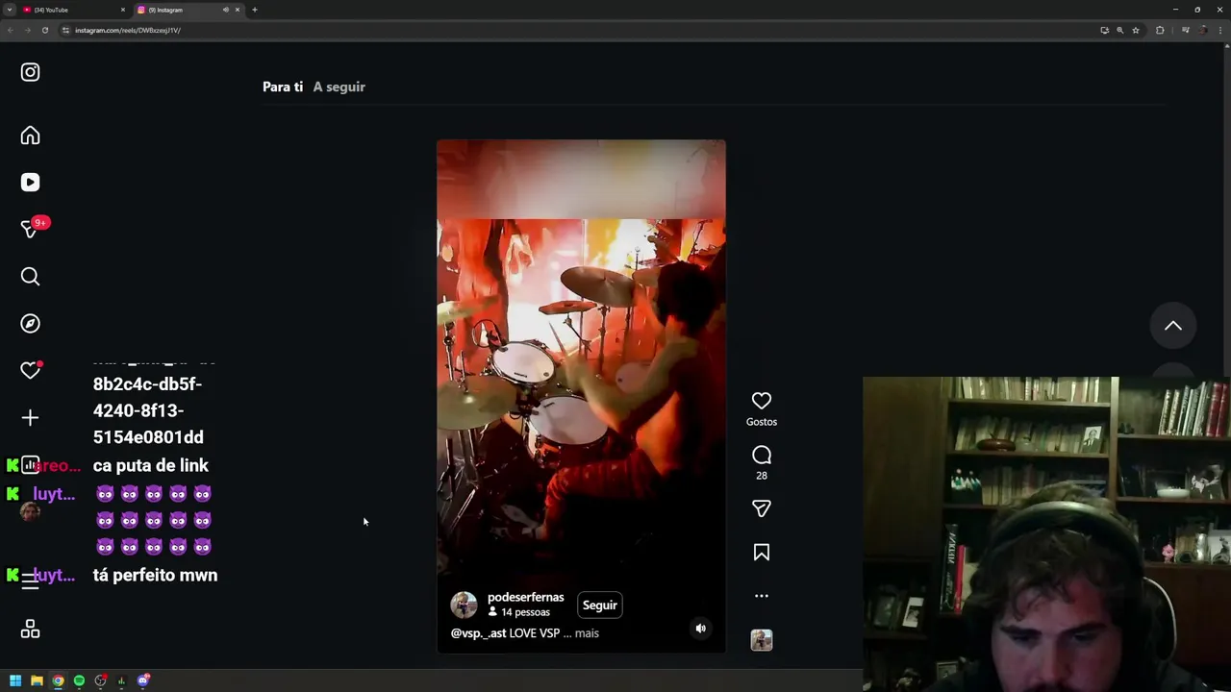Click the Instagram logo in the sidebar
Image resolution: width=1231 pixels, height=692 pixels.
30,72
